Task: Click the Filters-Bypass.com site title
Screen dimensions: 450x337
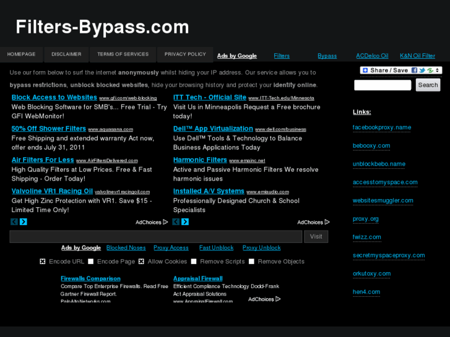Action: pyautogui.click(x=102, y=27)
